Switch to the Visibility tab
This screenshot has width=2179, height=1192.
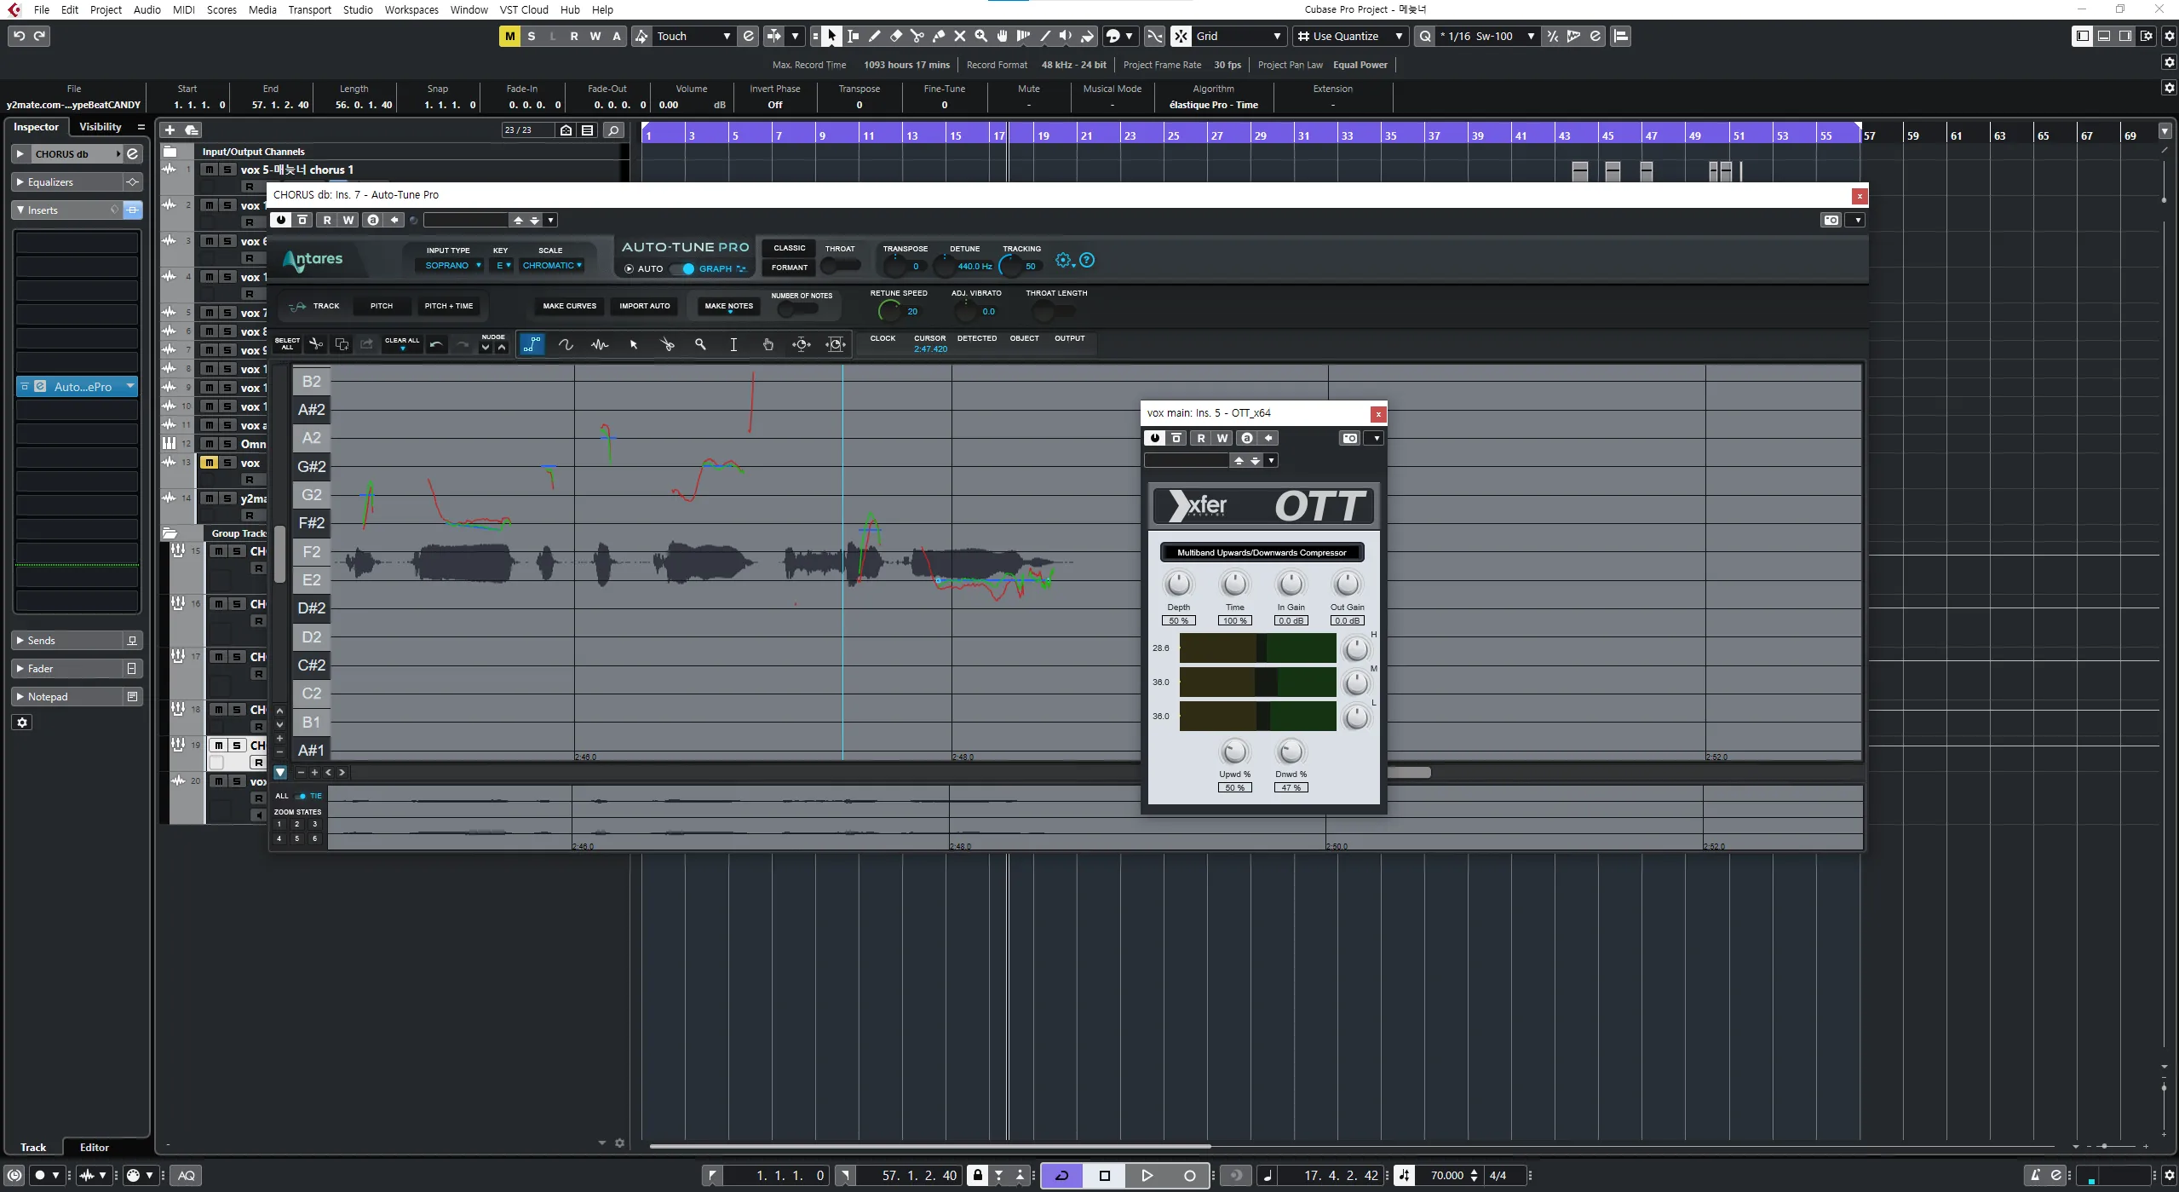pos(101,127)
